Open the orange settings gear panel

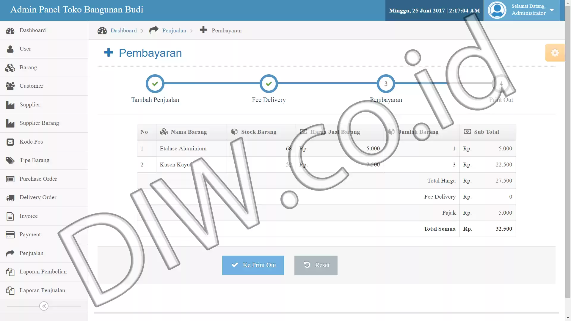point(555,53)
